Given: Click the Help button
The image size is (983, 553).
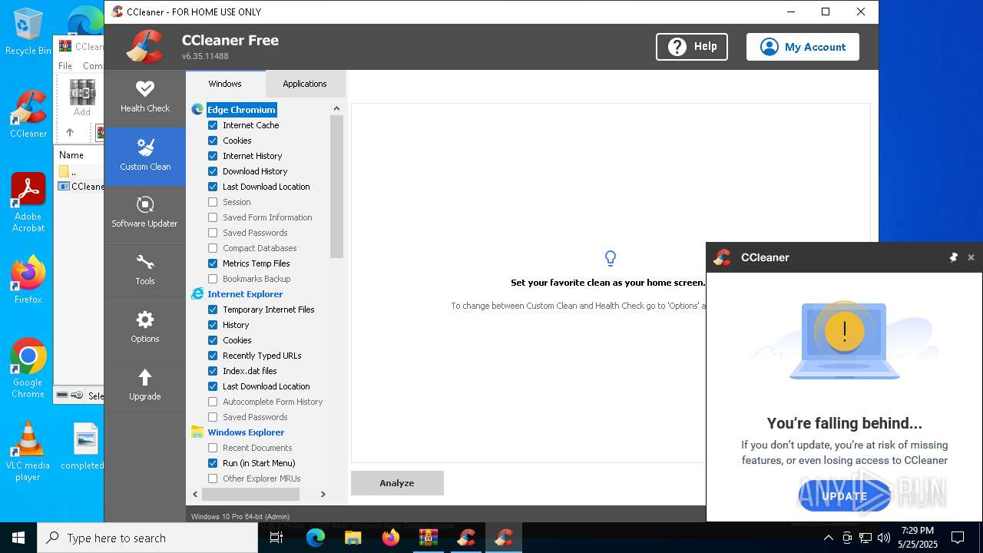Looking at the screenshot, I should [x=692, y=47].
